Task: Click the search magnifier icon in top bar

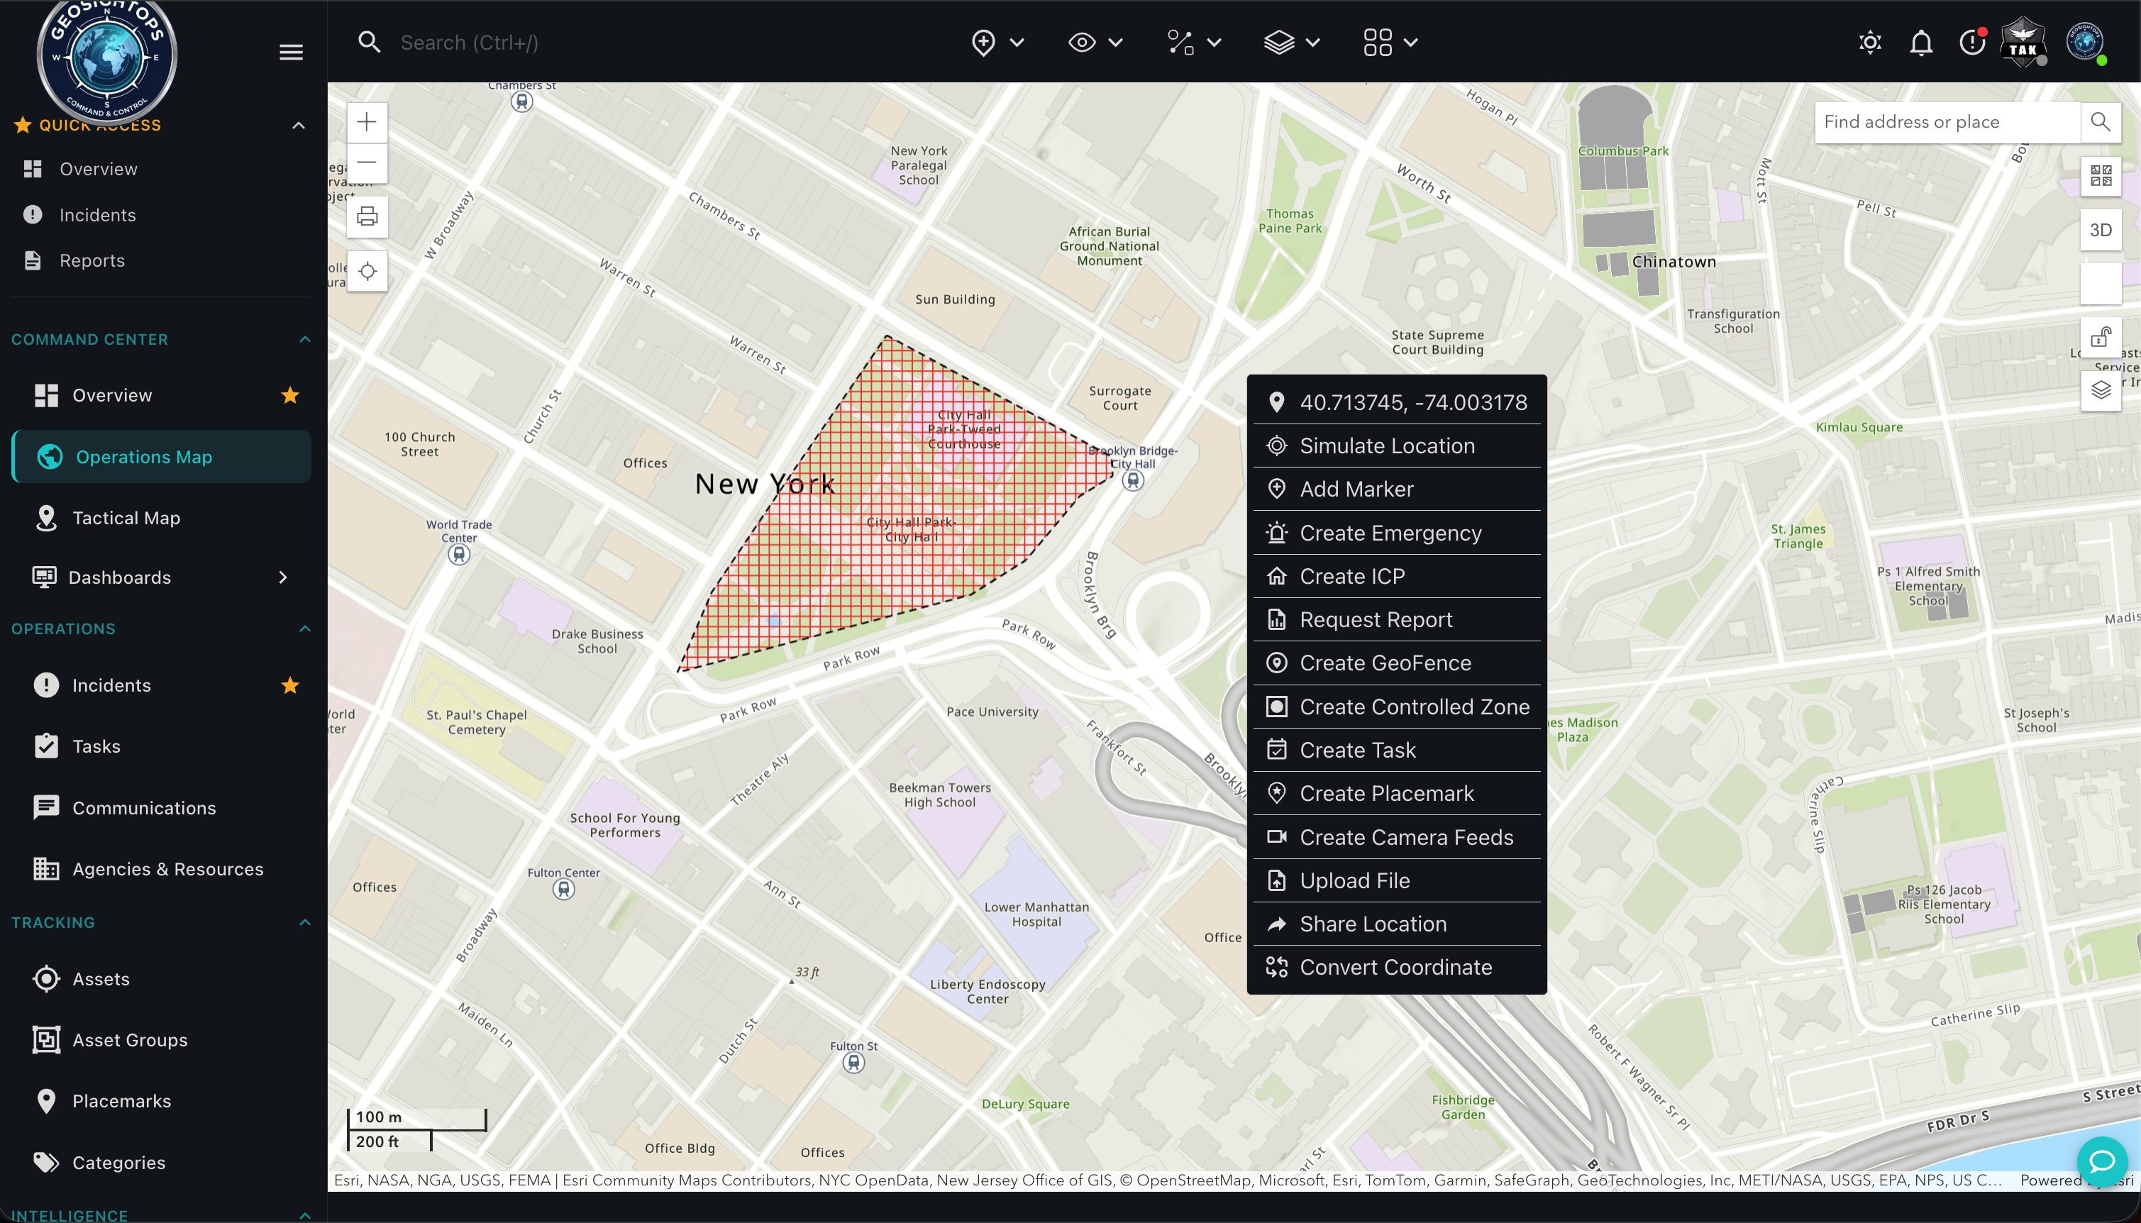Action: click(369, 43)
